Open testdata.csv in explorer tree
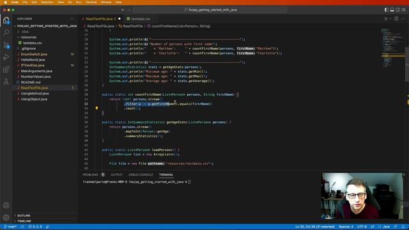This screenshot has height=230, width=409. [x=33, y=43]
